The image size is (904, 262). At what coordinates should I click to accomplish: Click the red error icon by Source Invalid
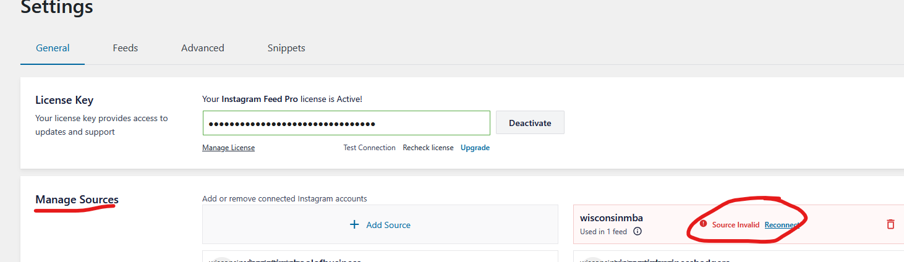click(x=703, y=224)
